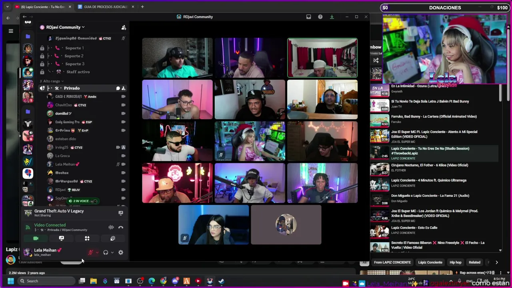Toggle the camera in the Discord voice panel
Image resolution: width=512 pixels, height=288 pixels.
(36, 238)
